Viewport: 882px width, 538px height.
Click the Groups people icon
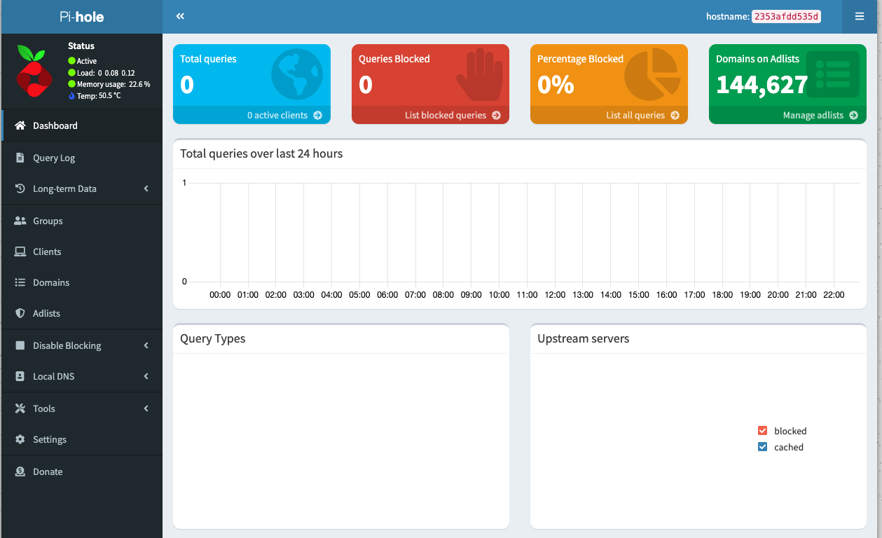tap(20, 221)
